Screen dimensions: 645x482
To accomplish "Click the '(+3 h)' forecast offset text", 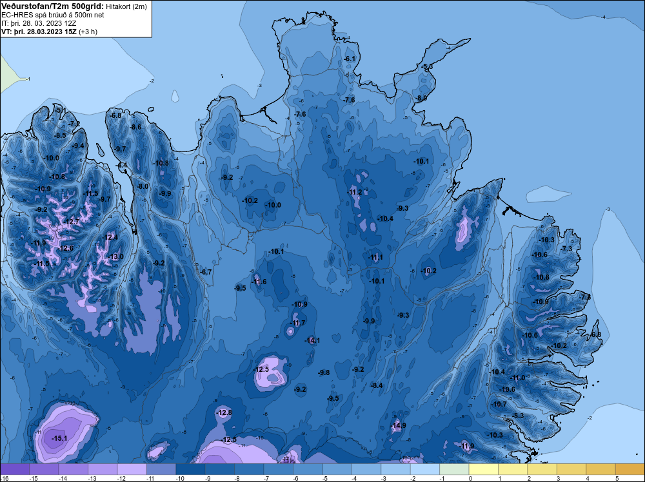I will click(x=88, y=32).
